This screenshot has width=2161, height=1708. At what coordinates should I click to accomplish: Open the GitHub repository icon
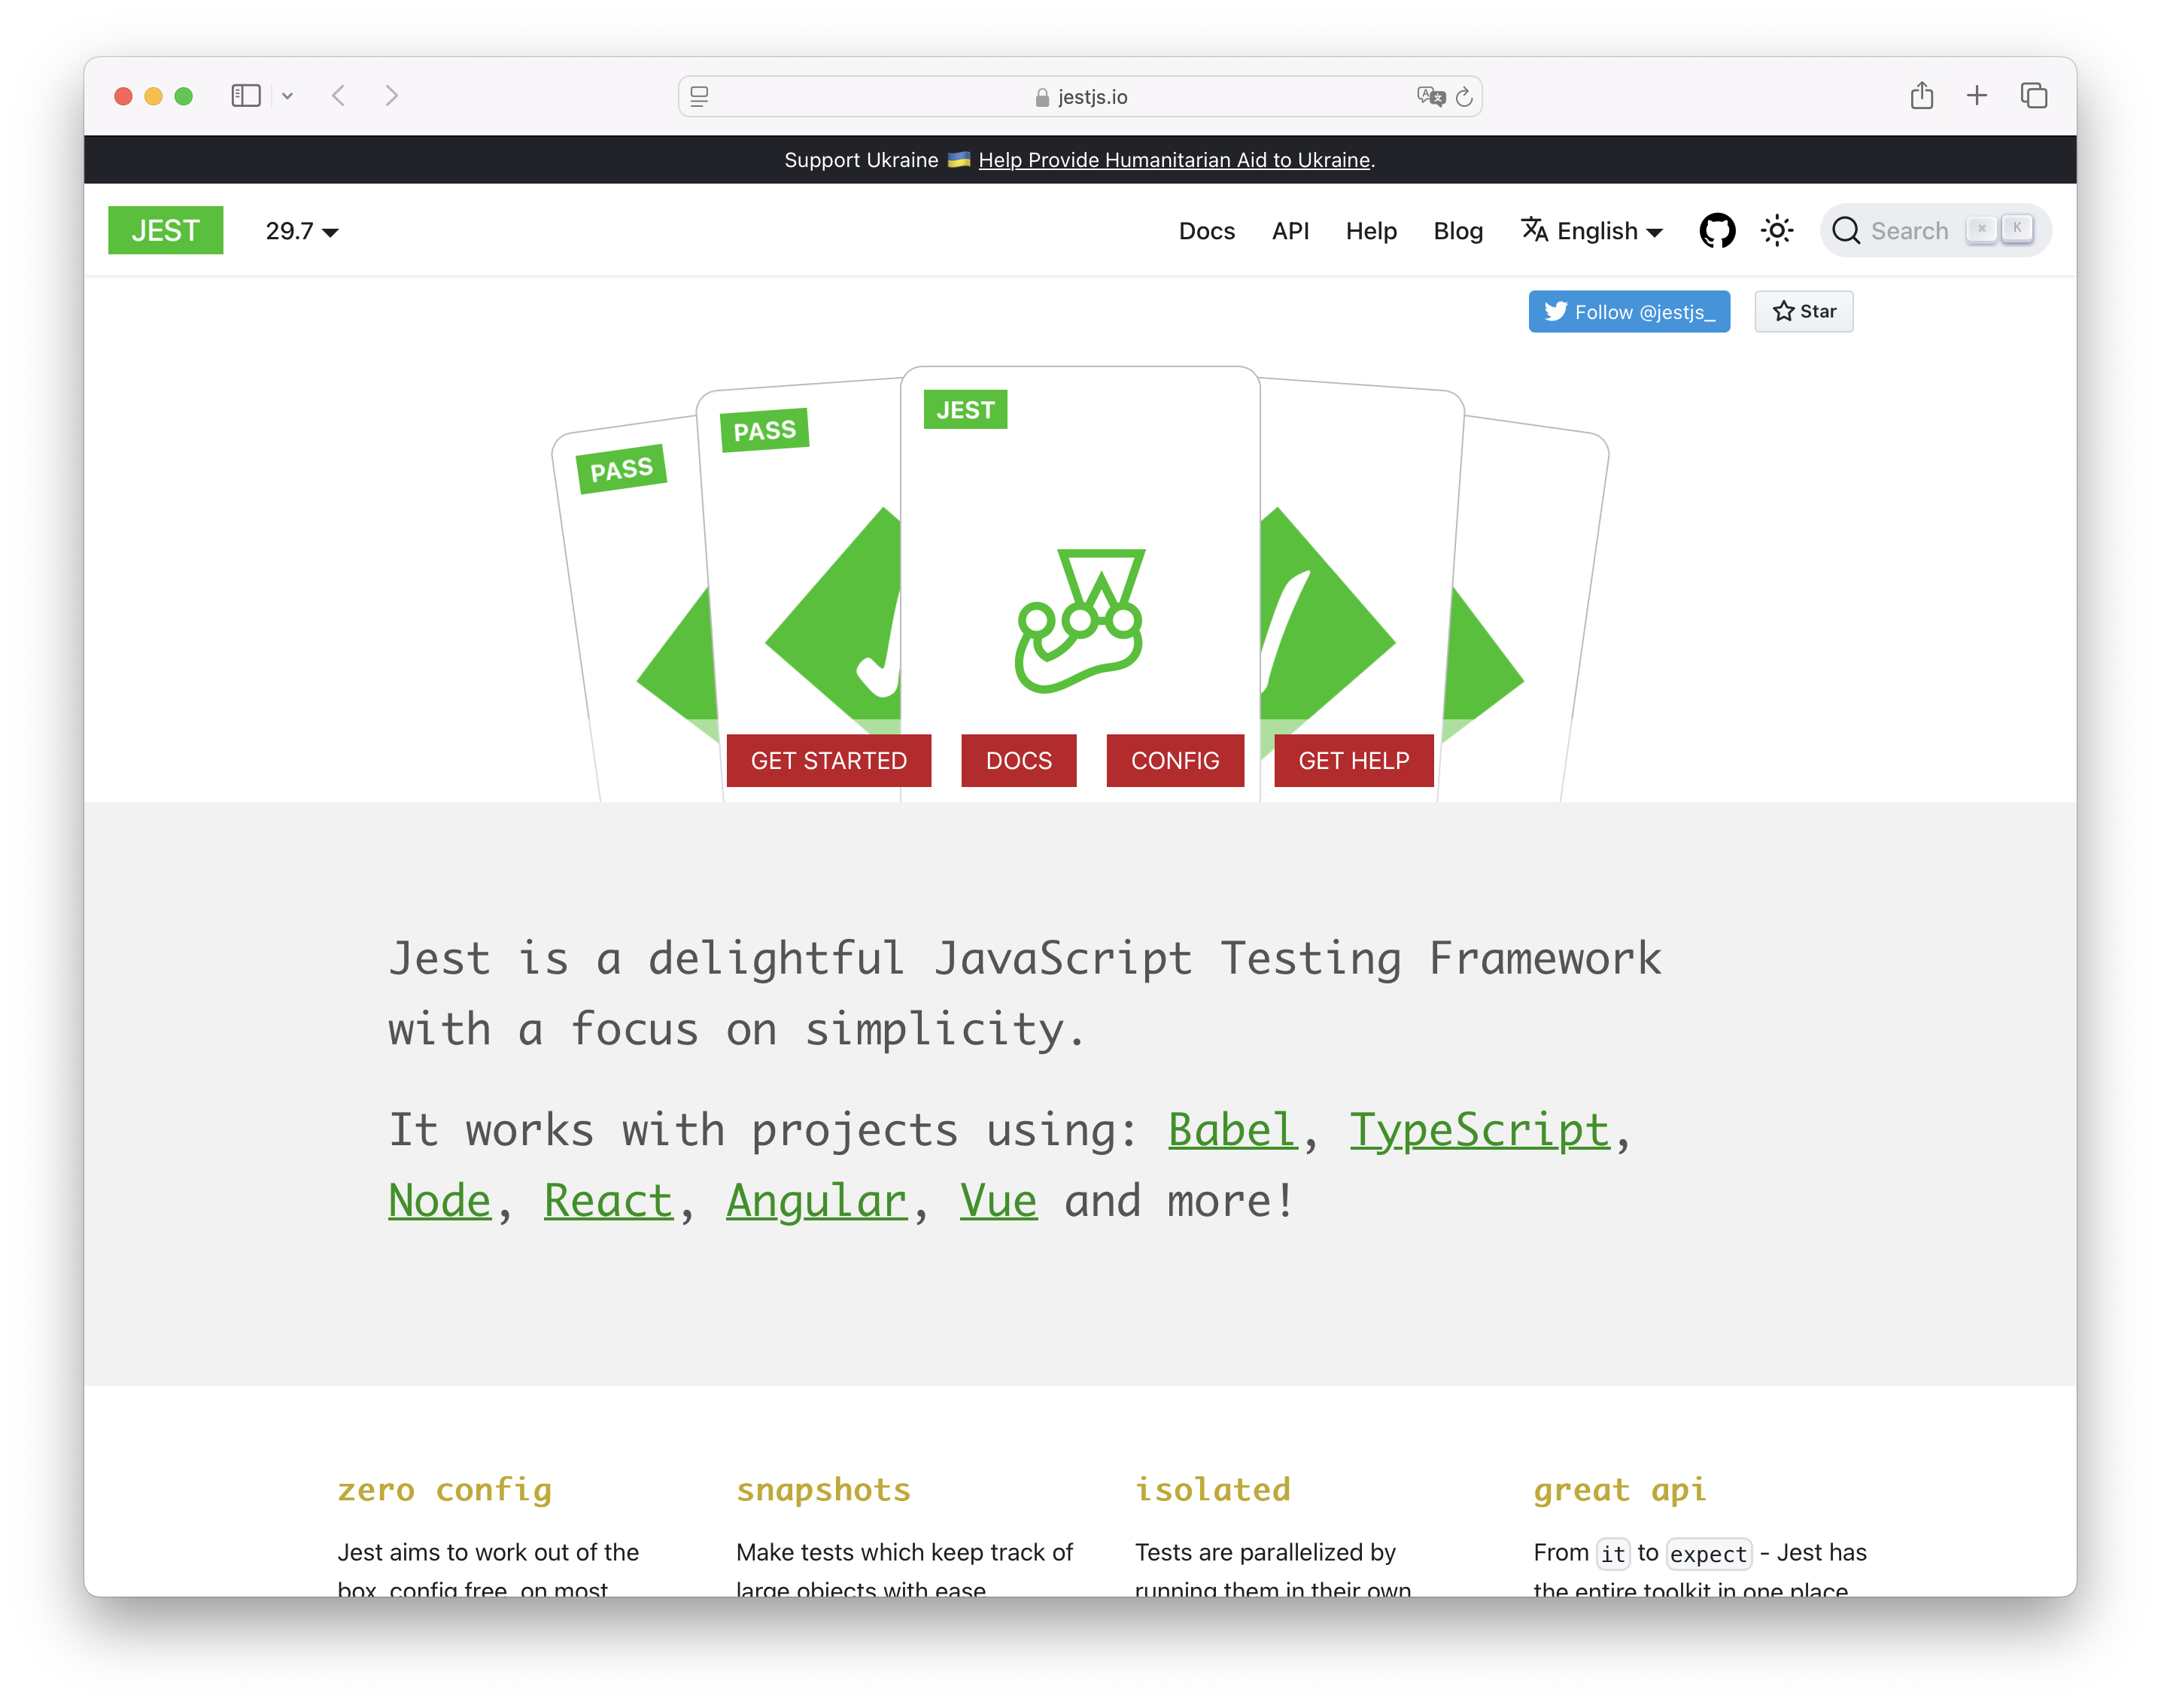(x=1717, y=231)
